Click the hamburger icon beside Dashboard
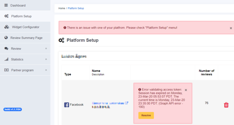Image resolution: width=234 pixels, height=125 pixels. [x=6, y=5]
